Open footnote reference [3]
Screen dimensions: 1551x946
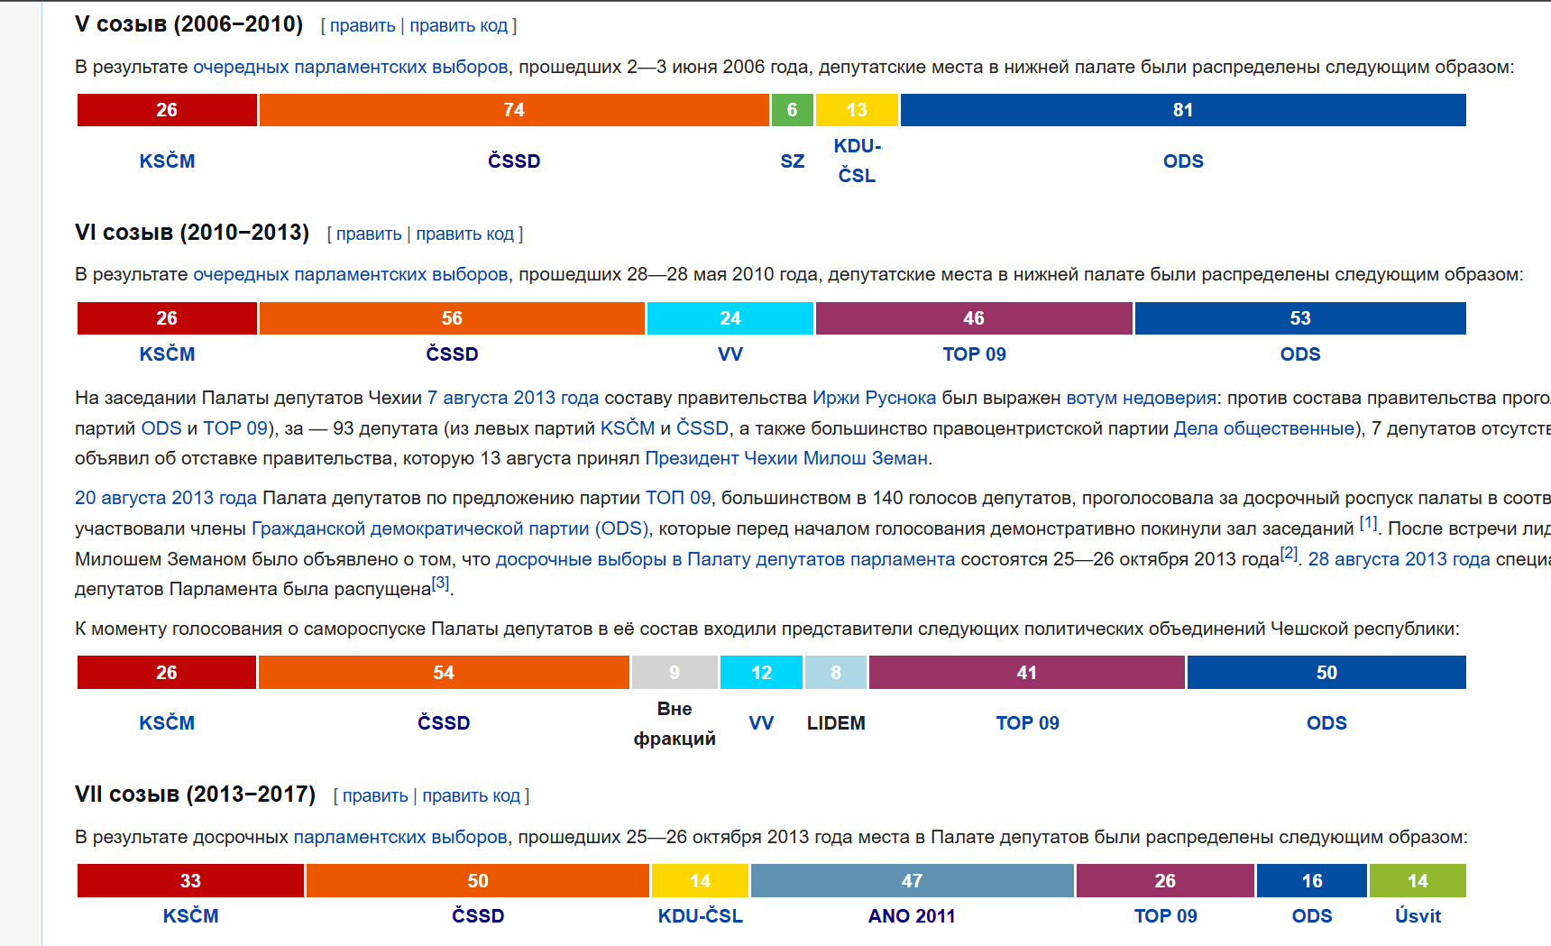click(440, 583)
